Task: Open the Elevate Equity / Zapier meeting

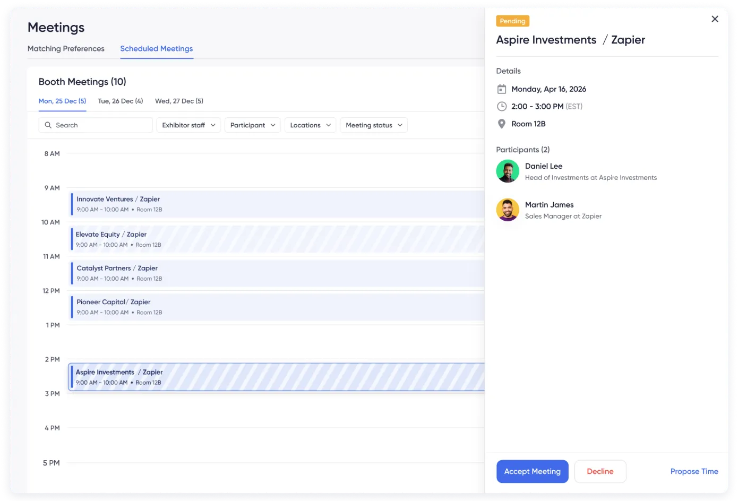Action: [x=277, y=239]
